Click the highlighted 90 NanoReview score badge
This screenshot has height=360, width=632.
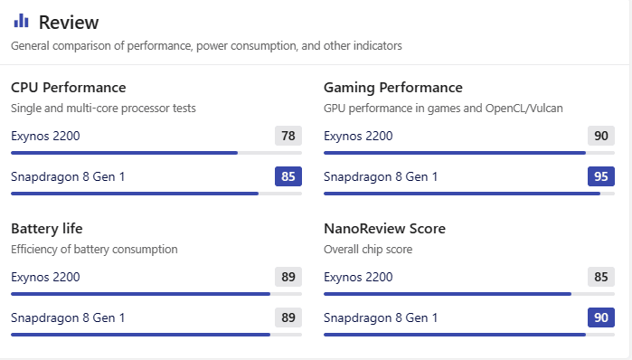pos(601,317)
